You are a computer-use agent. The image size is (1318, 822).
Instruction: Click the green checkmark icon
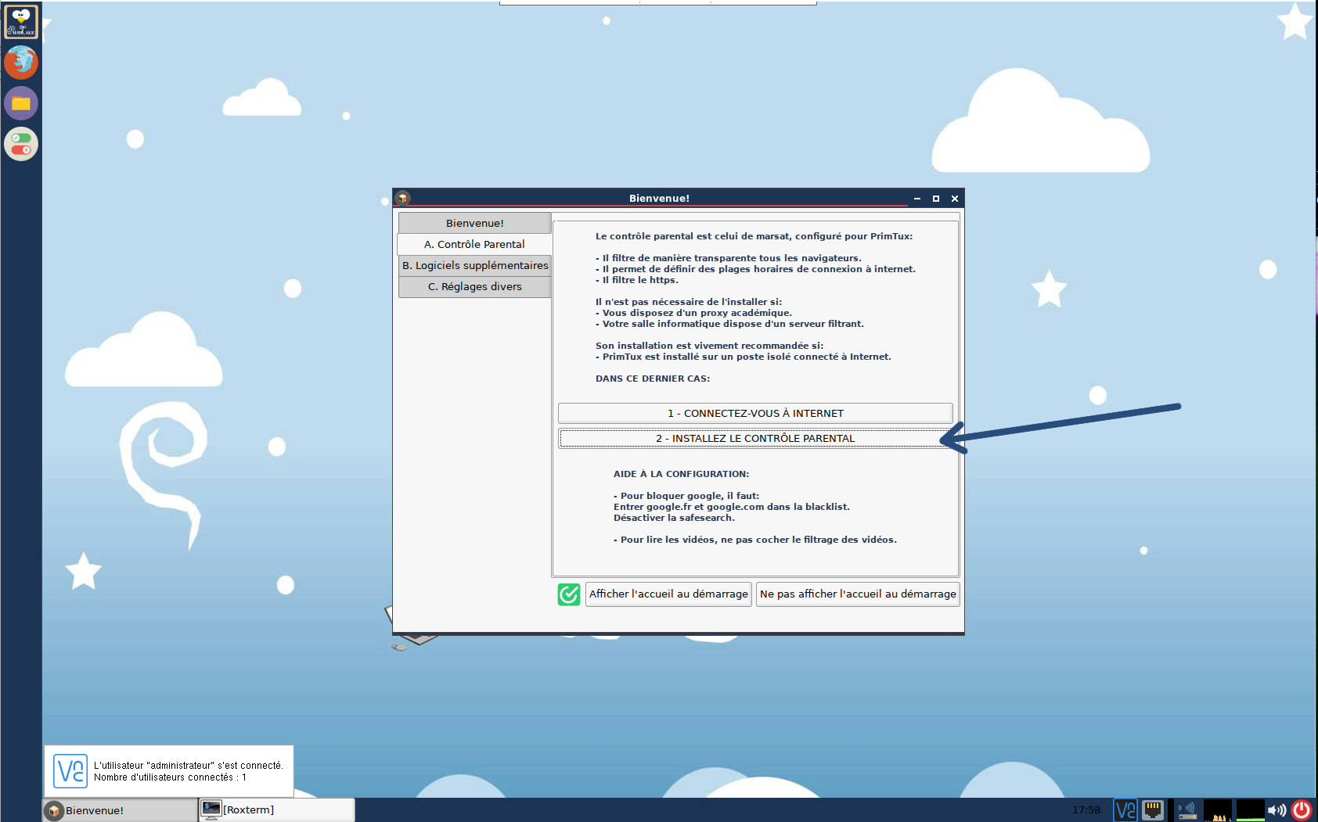coord(569,594)
